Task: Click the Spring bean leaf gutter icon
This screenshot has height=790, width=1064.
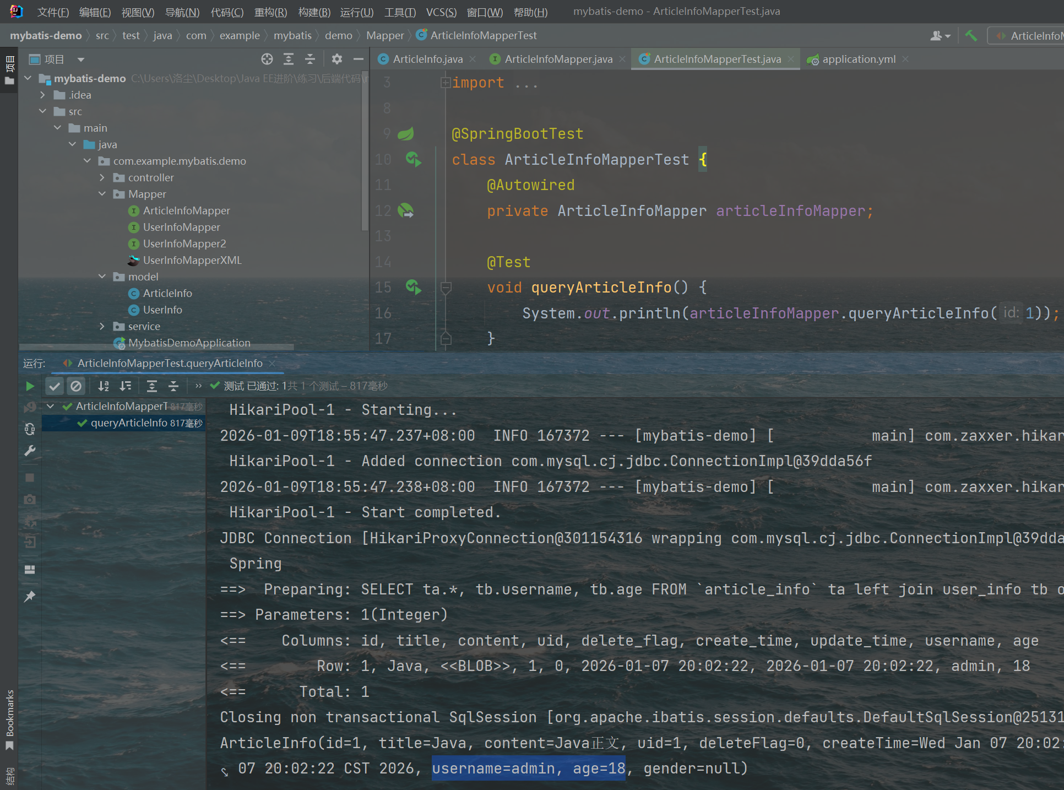Action: click(406, 134)
